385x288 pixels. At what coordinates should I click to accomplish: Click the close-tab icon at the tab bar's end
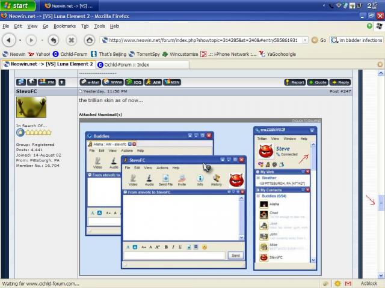380,64
